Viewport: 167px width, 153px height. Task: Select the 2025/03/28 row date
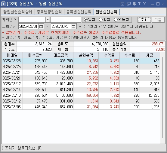point(12,61)
